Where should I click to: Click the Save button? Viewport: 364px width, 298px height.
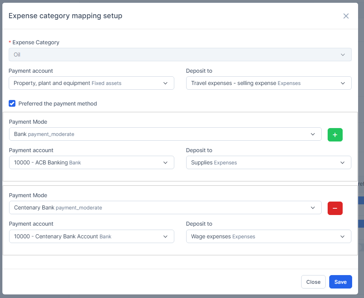pyautogui.click(x=340, y=282)
